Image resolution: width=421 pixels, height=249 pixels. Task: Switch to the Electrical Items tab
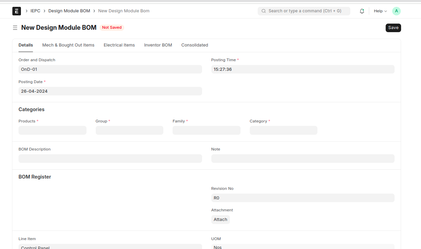tap(119, 45)
